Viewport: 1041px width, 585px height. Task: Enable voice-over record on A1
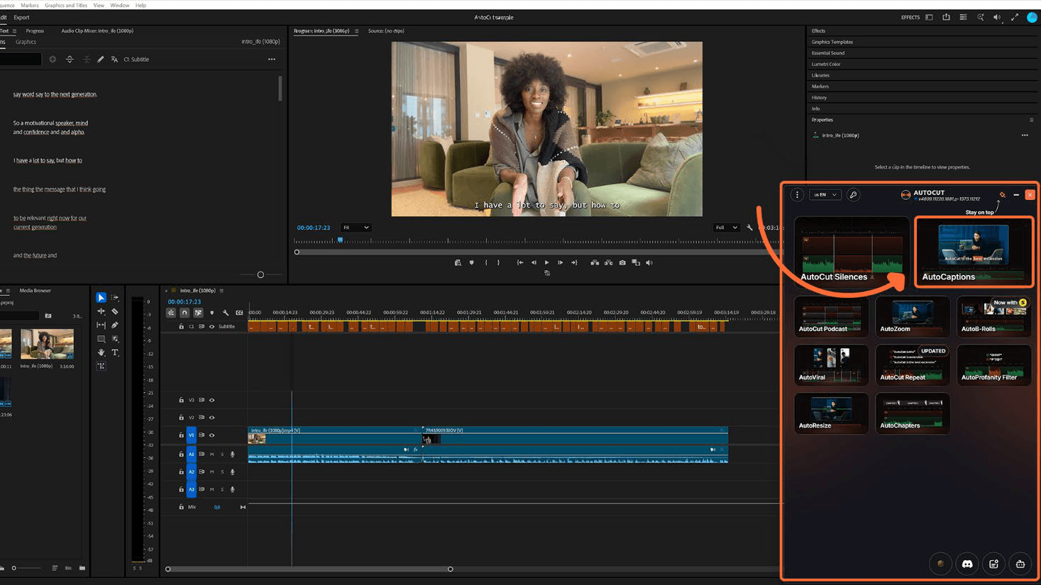click(232, 455)
